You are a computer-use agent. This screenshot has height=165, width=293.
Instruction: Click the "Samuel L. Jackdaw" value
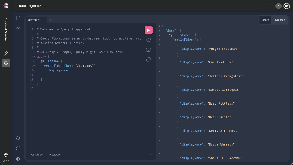(x=225, y=158)
